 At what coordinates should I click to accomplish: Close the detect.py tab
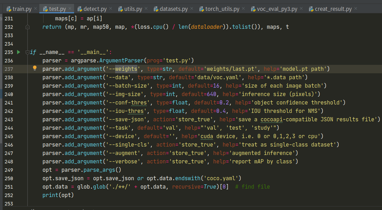111,8
